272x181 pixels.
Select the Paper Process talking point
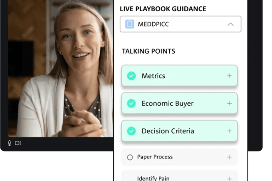[179, 157]
